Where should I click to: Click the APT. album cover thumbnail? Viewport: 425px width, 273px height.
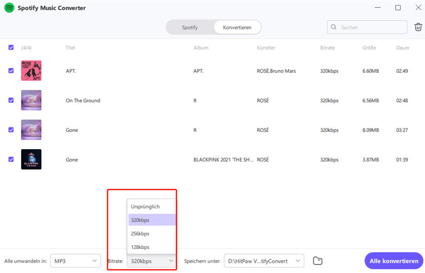(31, 71)
